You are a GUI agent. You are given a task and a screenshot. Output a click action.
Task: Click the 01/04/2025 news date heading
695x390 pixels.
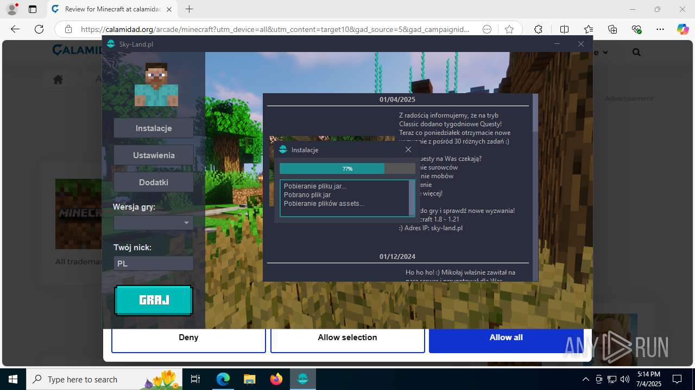[397, 100]
